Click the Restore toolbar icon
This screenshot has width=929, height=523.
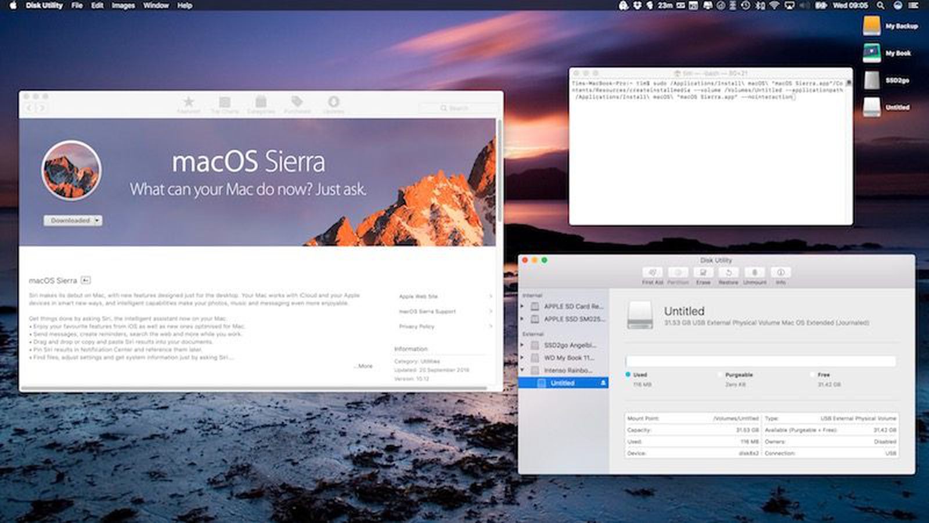click(x=729, y=273)
